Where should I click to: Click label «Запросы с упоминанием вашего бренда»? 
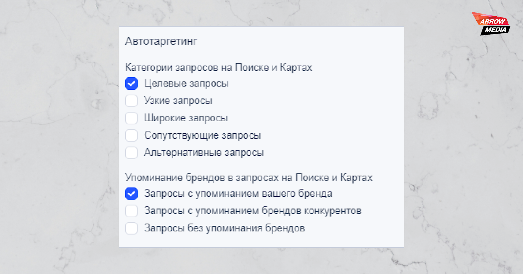tap(238, 193)
